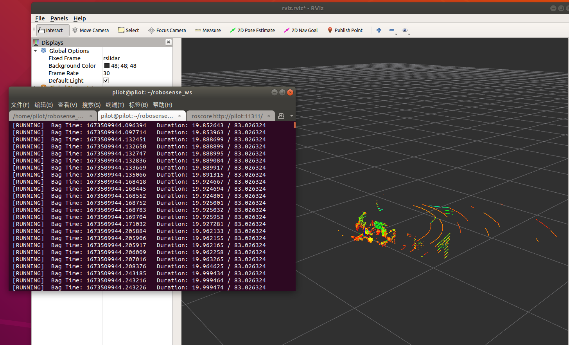The width and height of the screenshot is (569, 345).
Task: Open terminal 标签(B) menu
Action: coord(138,105)
